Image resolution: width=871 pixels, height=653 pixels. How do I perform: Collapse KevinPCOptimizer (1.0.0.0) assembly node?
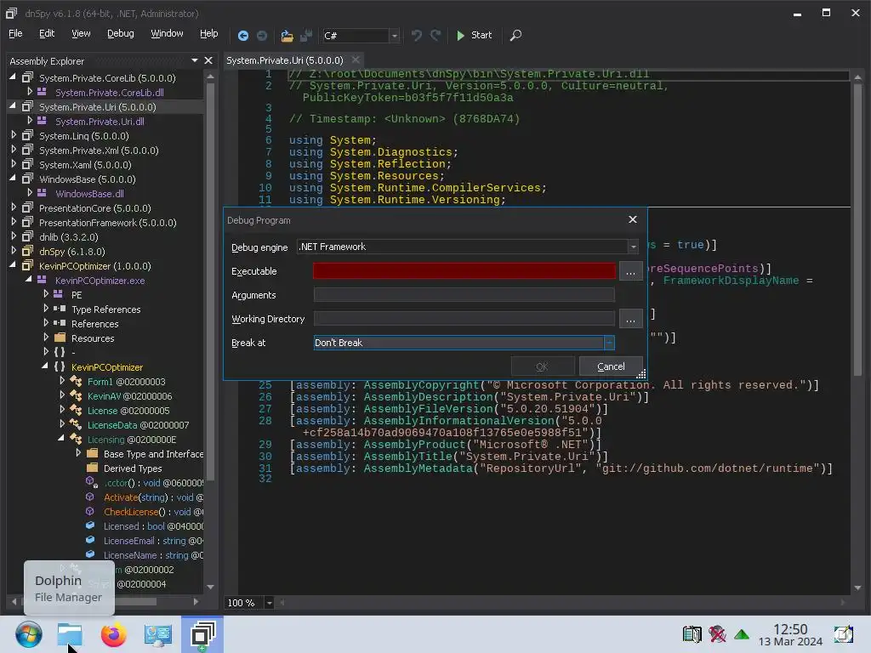tap(13, 265)
